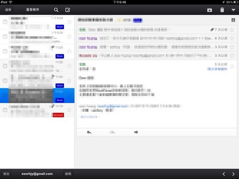The height and width of the screenshot is (179, 239).
Task: Delete conversation with the trash icon
Action: pyautogui.click(x=222, y=10)
